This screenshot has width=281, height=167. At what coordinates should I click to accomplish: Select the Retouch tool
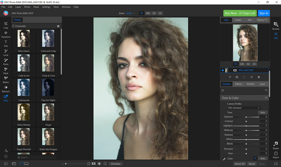click(x=6, y=89)
